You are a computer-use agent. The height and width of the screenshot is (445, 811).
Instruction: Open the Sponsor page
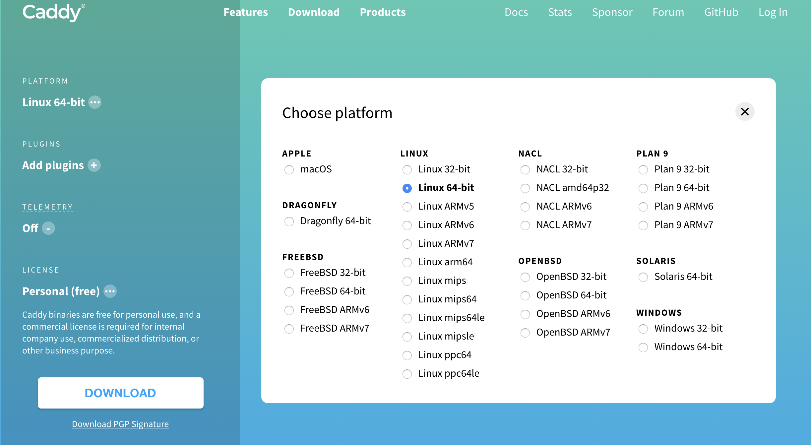pyautogui.click(x=612, y=12)
